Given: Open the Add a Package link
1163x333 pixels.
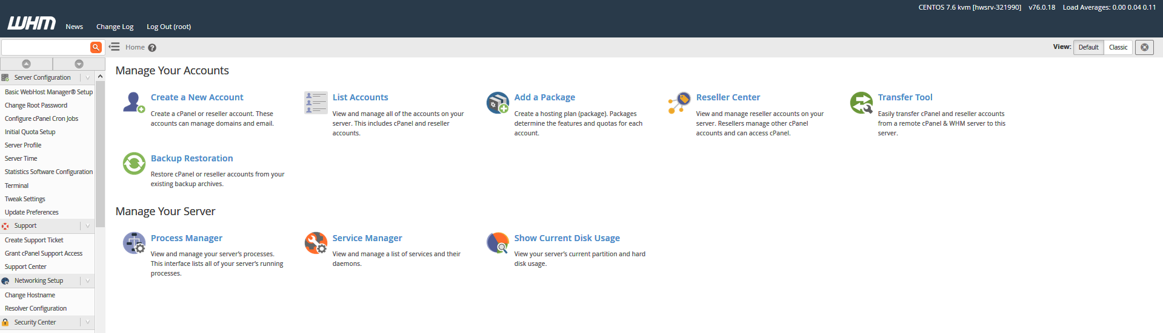Looking at the screenshot, I should 544,97.
